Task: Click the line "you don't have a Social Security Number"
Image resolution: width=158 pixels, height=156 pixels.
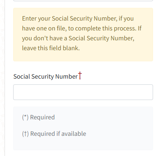Action: coord(78,38)
